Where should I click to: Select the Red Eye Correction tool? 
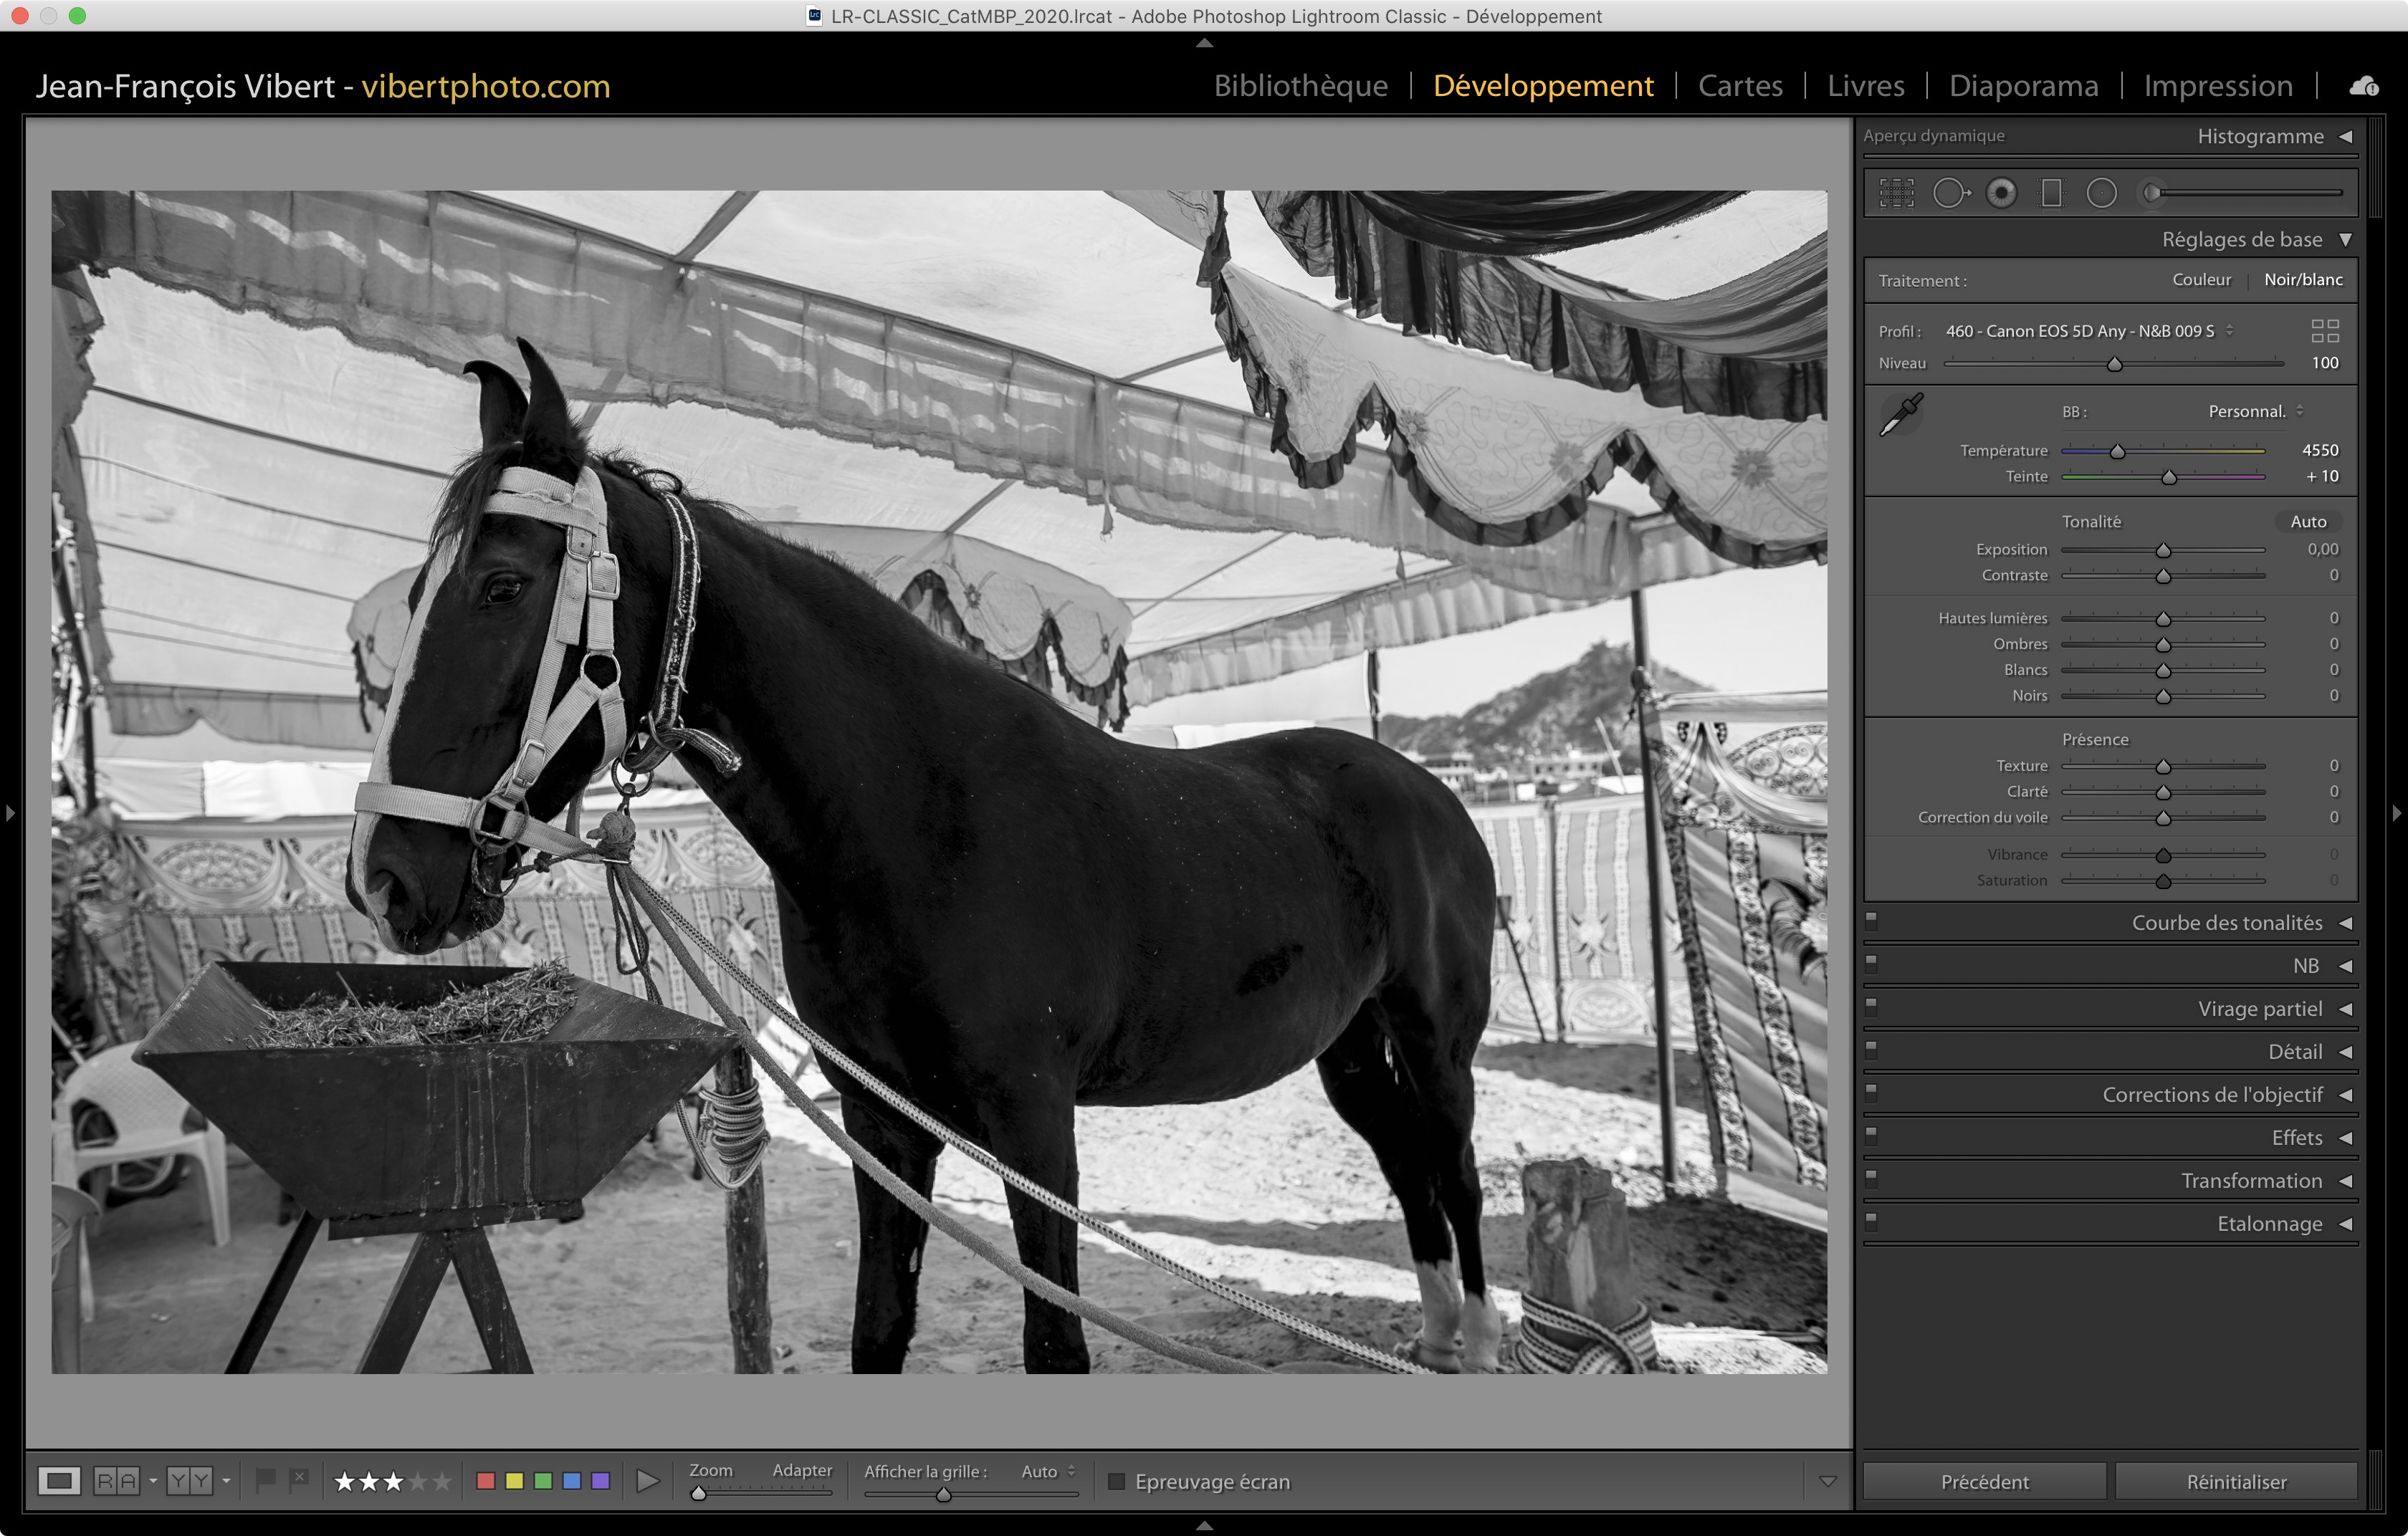2001,193
